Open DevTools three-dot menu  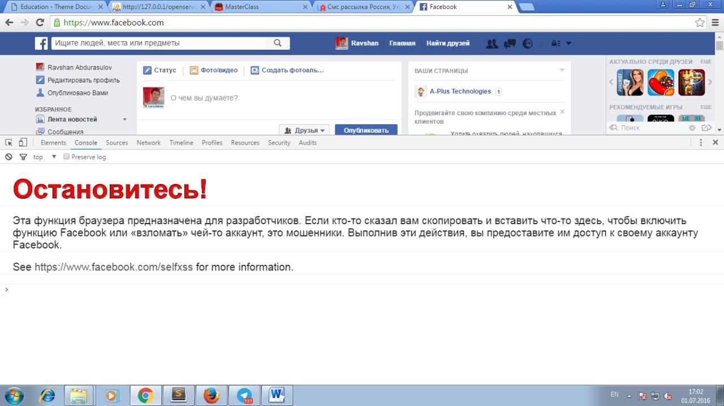701,143
